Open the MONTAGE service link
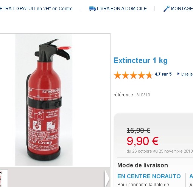 182,9
